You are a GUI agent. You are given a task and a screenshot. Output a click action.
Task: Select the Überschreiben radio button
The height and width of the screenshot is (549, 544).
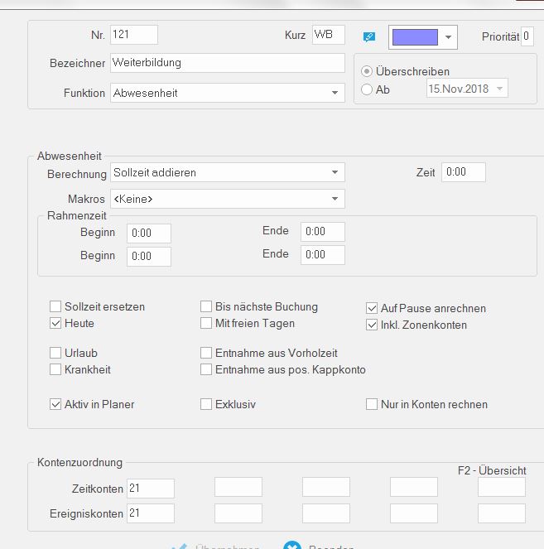[368, 71]
